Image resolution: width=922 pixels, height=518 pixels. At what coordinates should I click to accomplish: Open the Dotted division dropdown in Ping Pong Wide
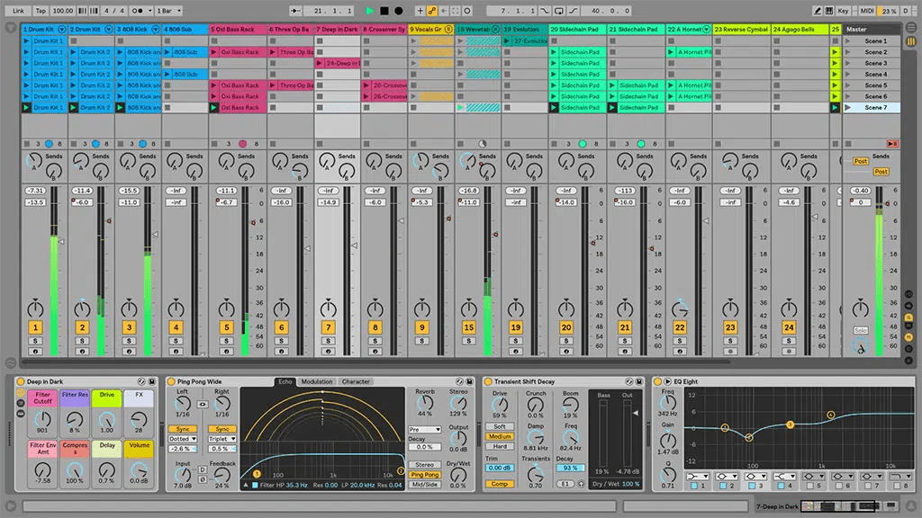[x=182, y=438]
